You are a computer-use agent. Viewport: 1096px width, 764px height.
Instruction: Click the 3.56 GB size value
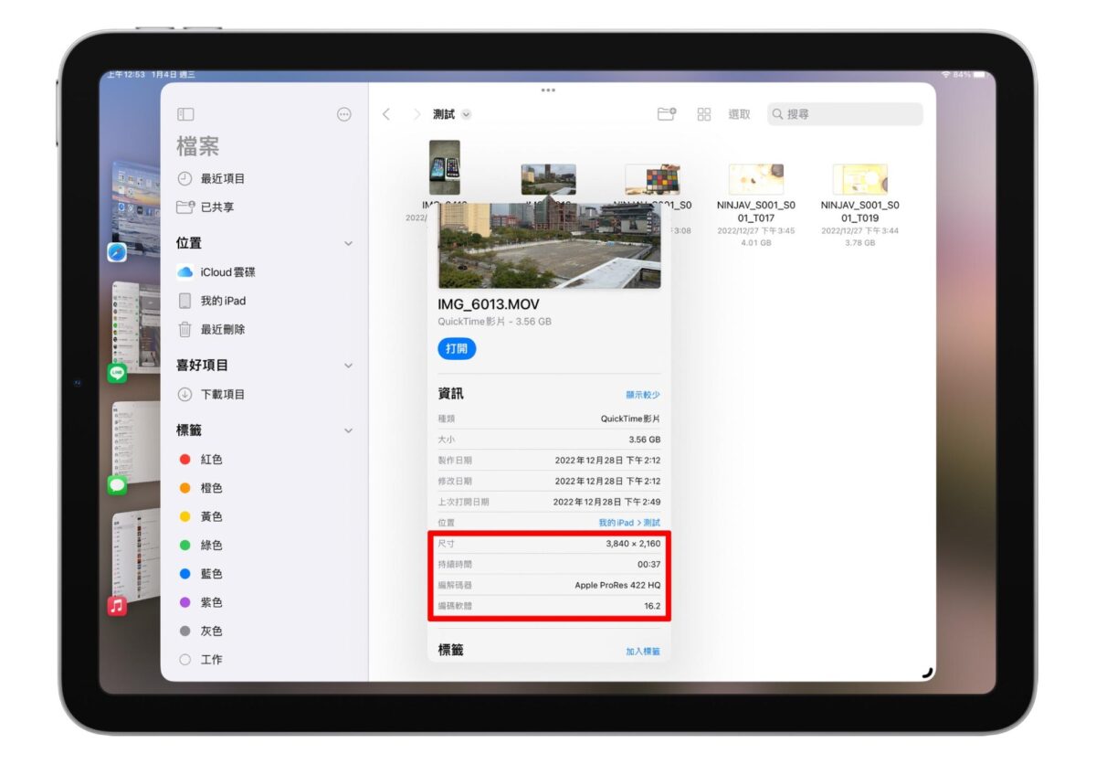(645, 440)
